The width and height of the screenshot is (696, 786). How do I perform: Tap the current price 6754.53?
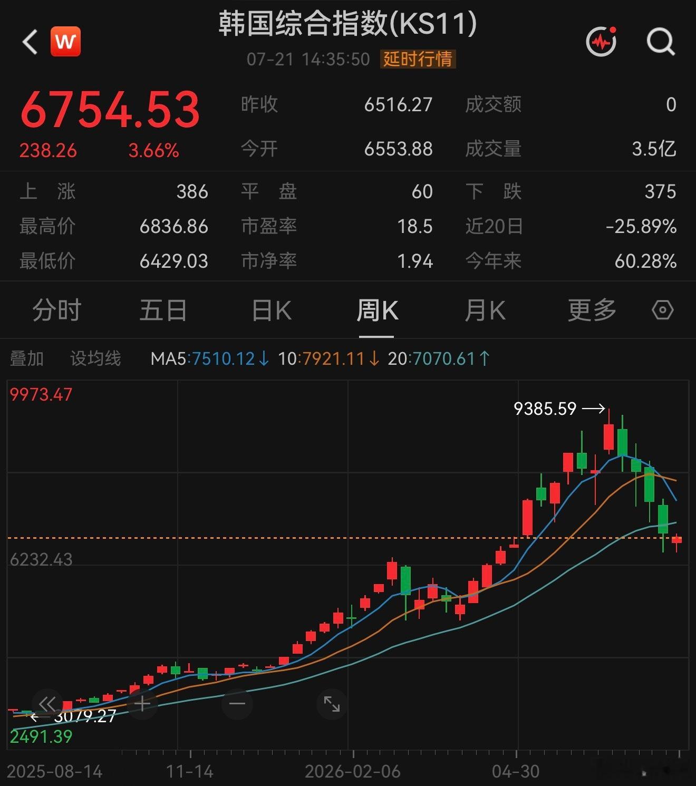tap(110, 110)
